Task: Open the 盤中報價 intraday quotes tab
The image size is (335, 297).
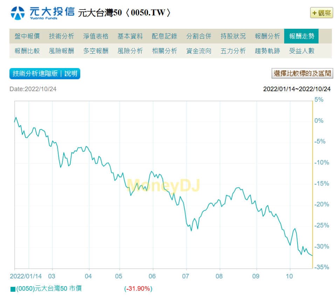Action: [x=27, y=35]
